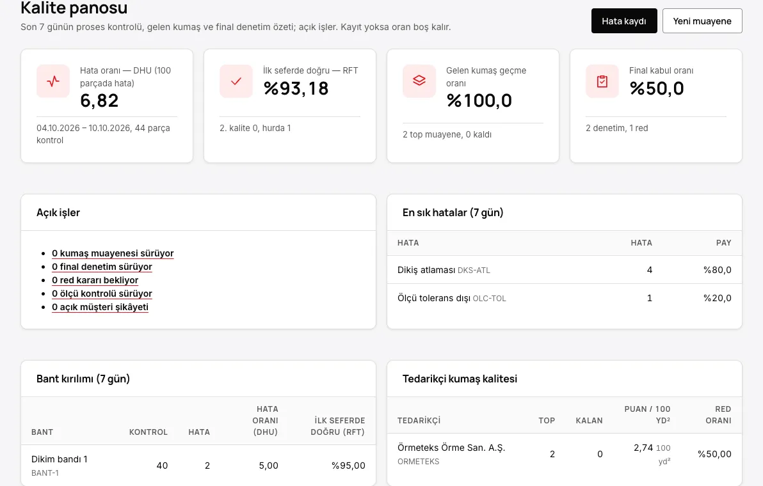The width and height of the screenshot is (763, 486).
Task: Click the TEDARİKÇİ column header
Action: coord(419,420)
